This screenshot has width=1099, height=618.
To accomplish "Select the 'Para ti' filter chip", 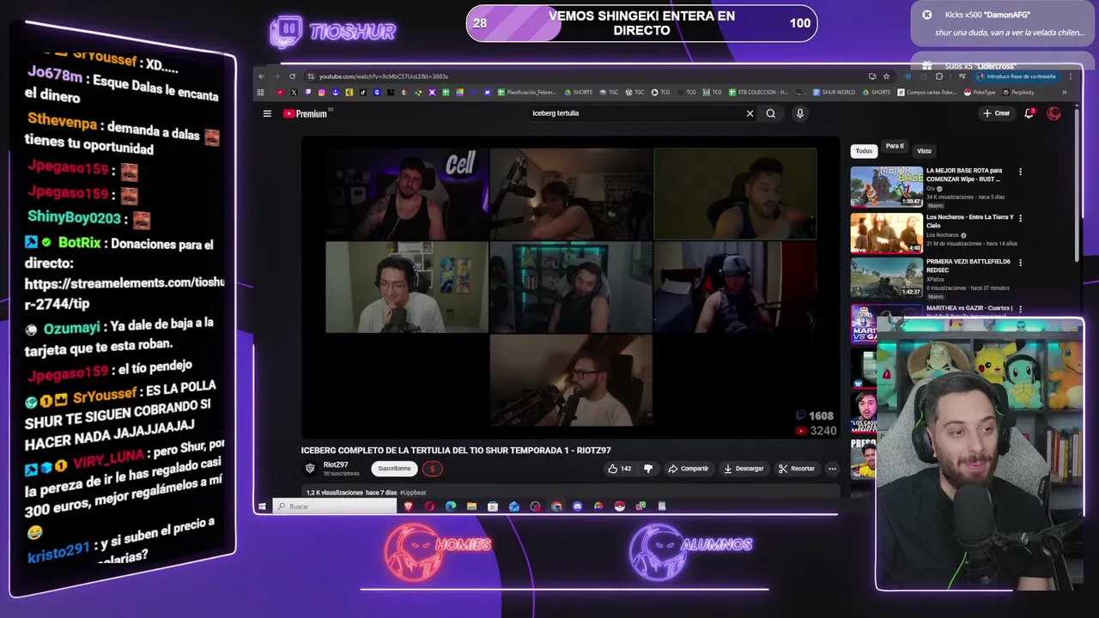I will 895,147.
